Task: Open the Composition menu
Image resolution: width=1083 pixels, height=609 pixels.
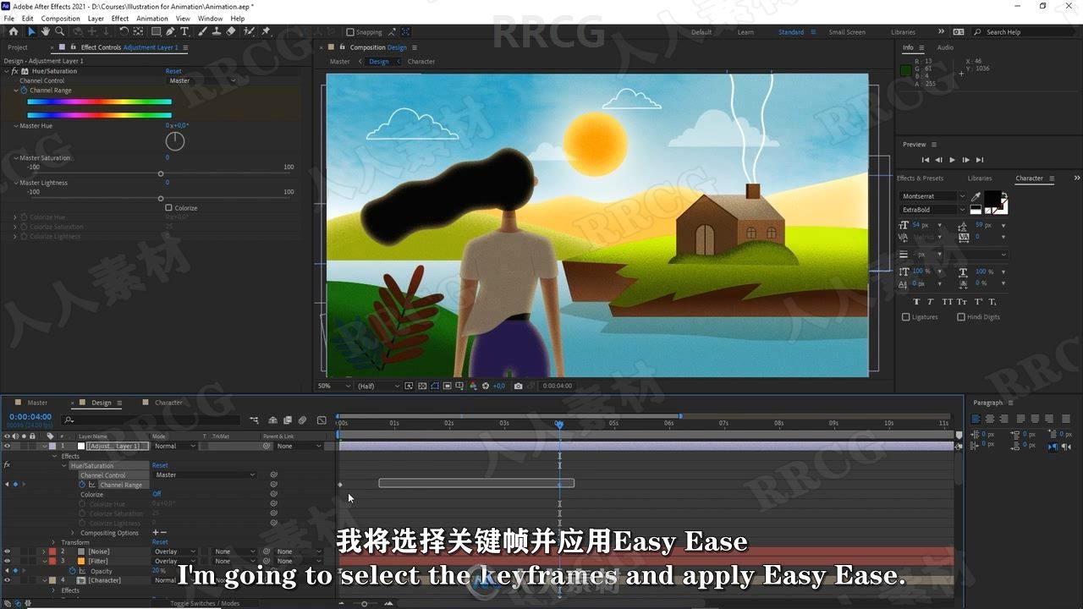Action: 61,18
